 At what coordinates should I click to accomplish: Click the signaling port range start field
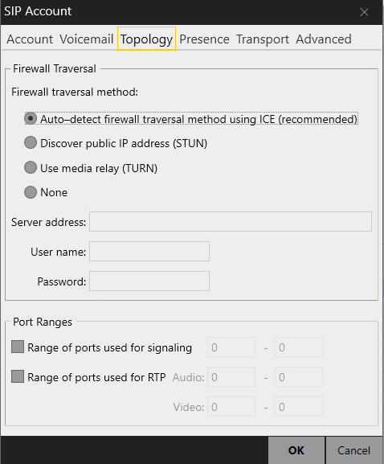tap(231, 347)
